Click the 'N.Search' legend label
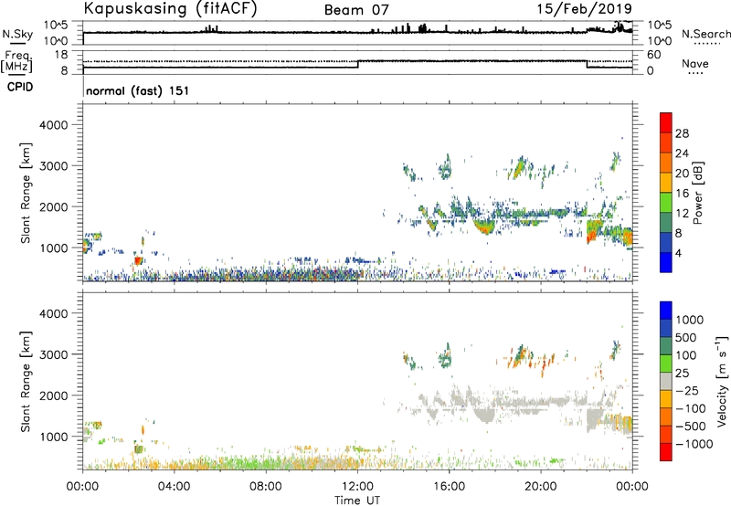Screen dimensions: 731x506 pyautogui.click(x=705, y=34)
